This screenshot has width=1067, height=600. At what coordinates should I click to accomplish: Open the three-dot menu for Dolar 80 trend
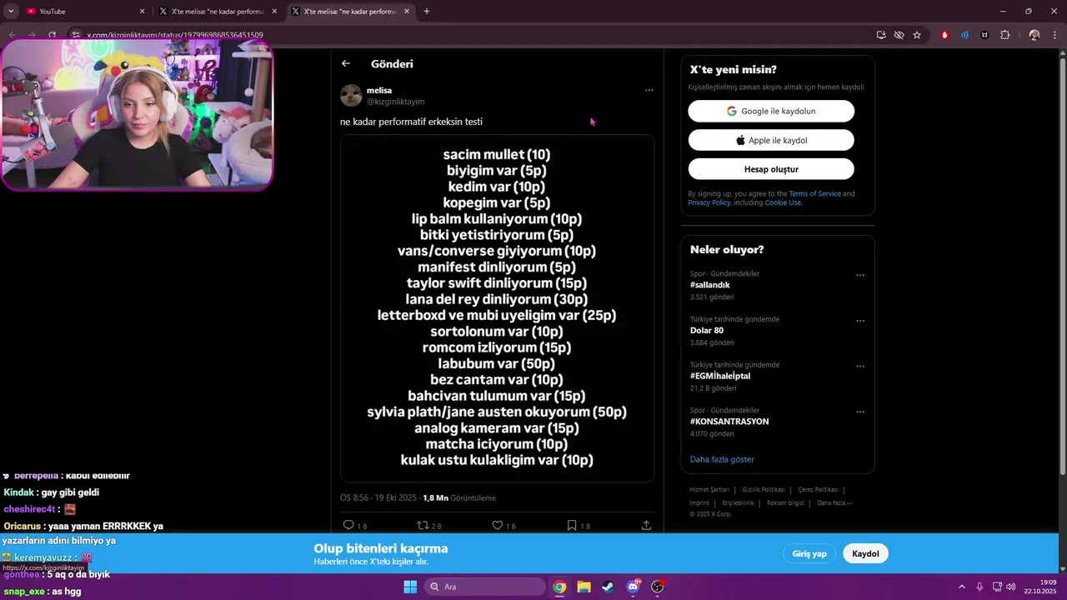click(860, 321)
